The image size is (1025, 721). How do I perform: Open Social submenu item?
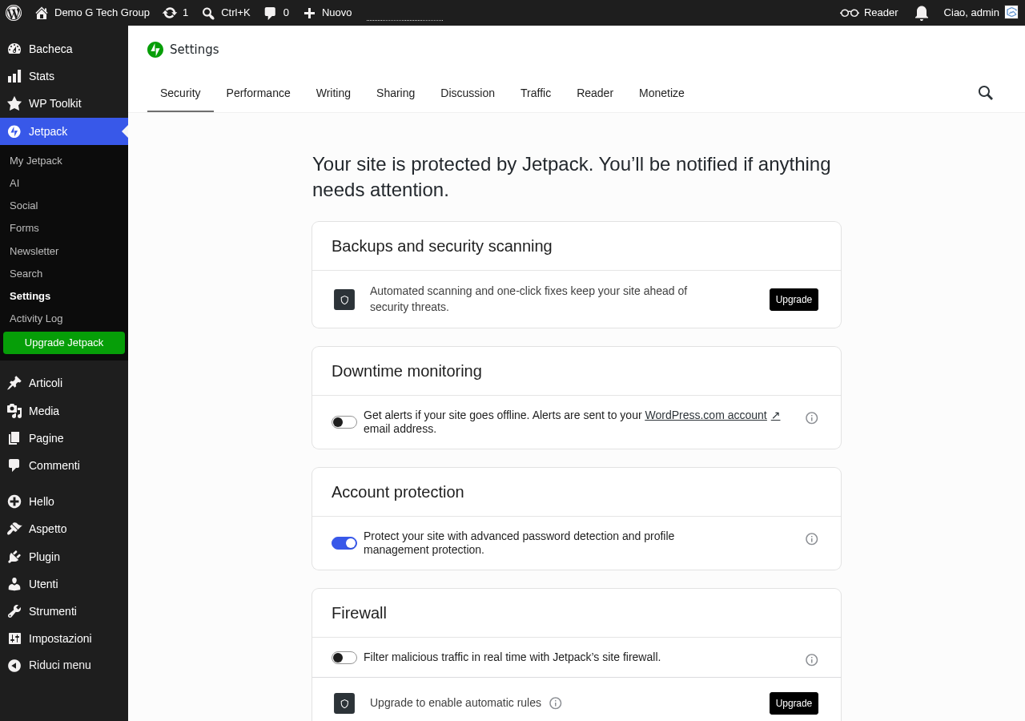64,206
